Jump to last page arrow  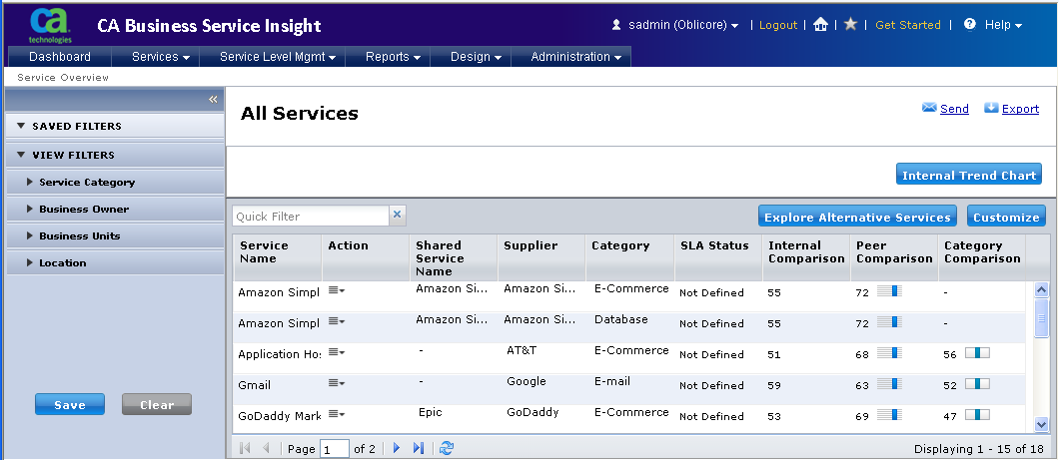tap(419, 448)
